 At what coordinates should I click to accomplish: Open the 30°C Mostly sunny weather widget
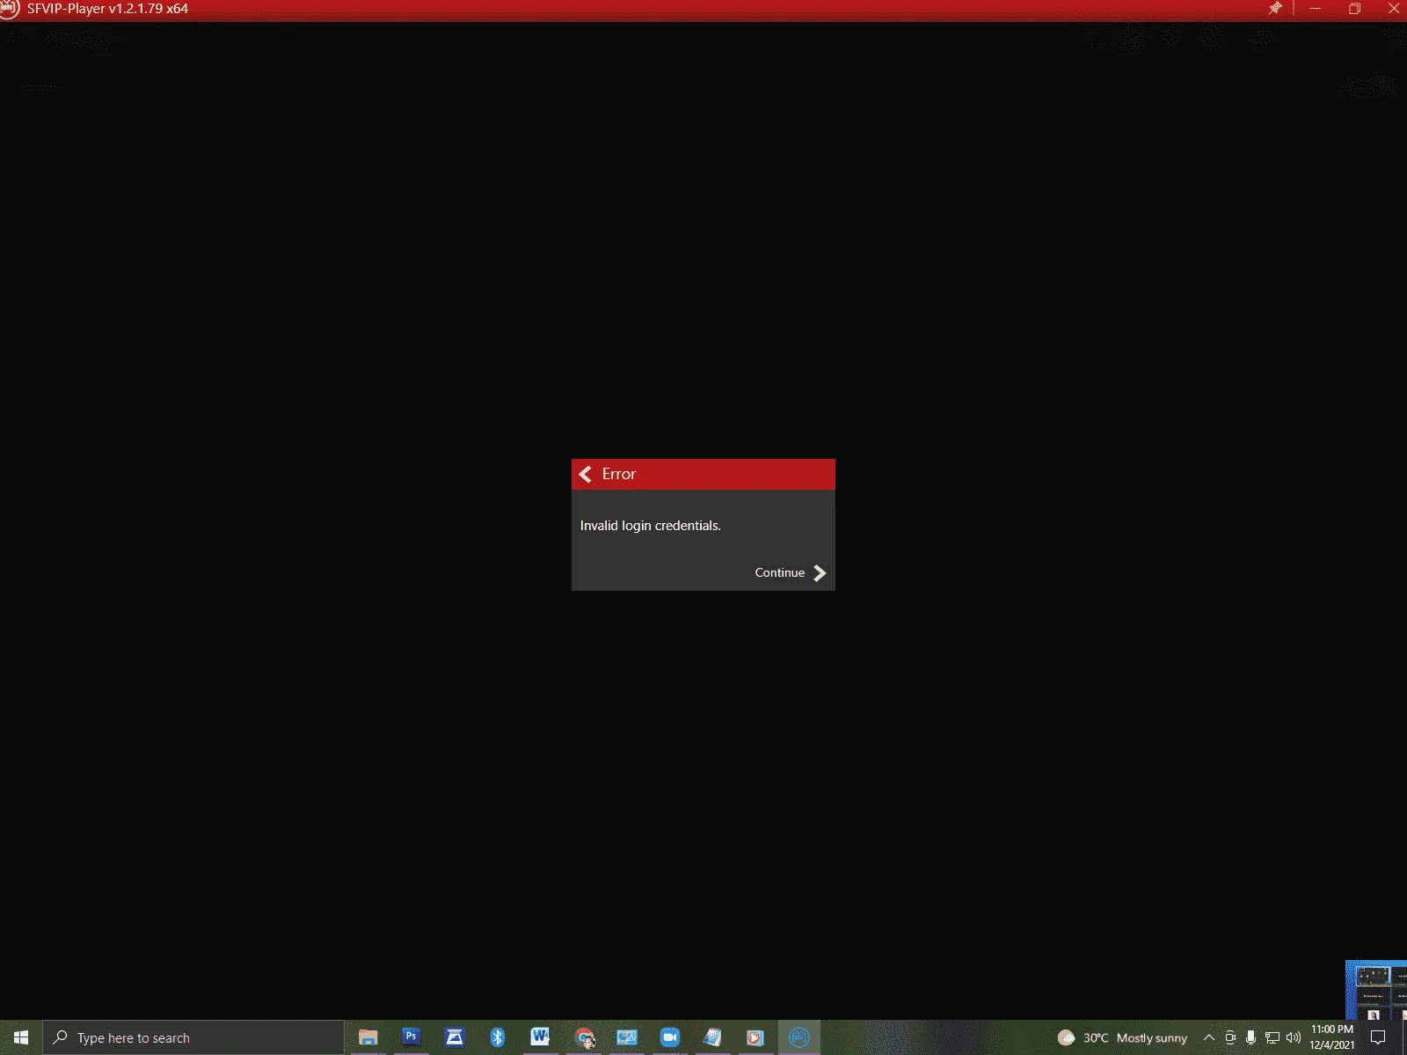1122,1038
